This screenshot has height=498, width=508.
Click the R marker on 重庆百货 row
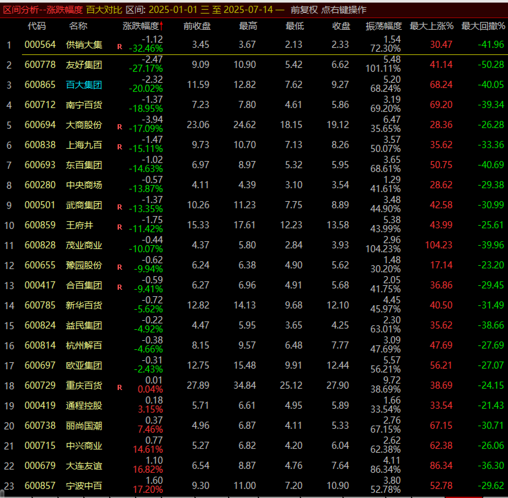tap(120, 388)
